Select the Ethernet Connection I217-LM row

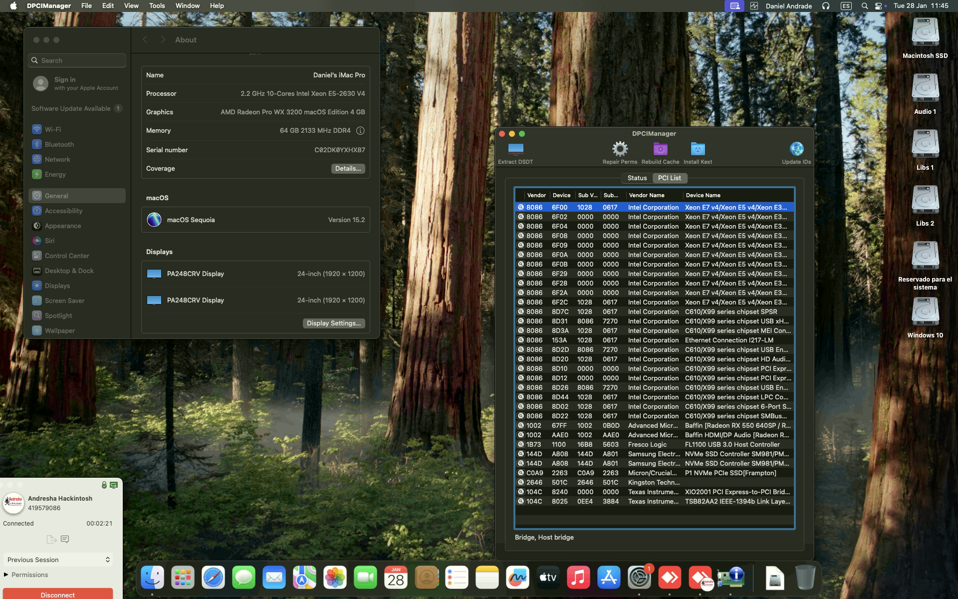655,340
